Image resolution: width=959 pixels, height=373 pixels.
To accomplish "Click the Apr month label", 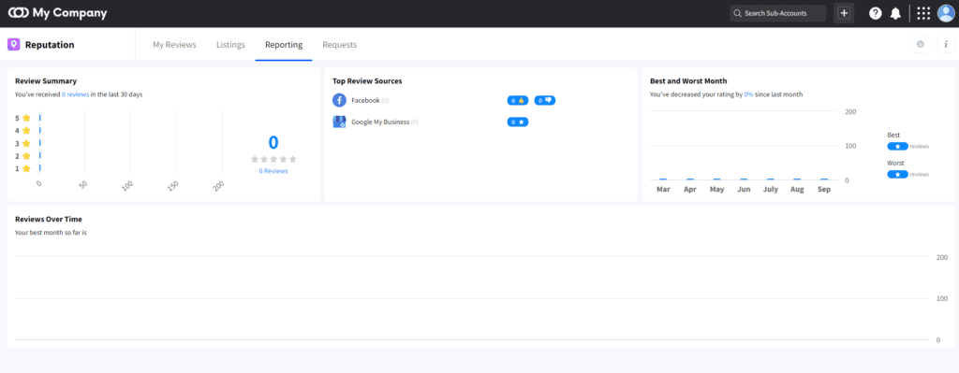I will tap(690, 189).
